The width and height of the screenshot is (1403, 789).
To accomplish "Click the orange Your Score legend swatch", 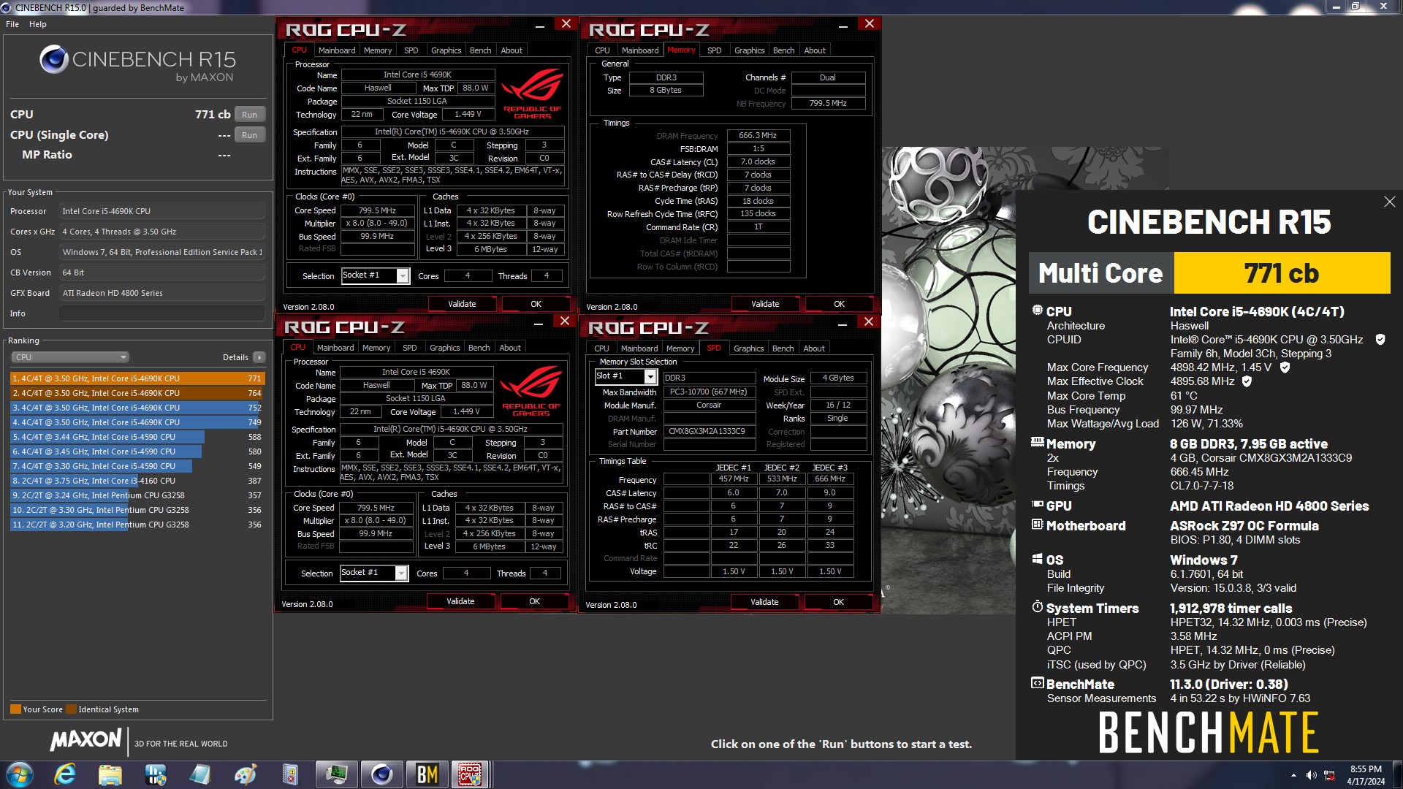I will coord(15,709).
